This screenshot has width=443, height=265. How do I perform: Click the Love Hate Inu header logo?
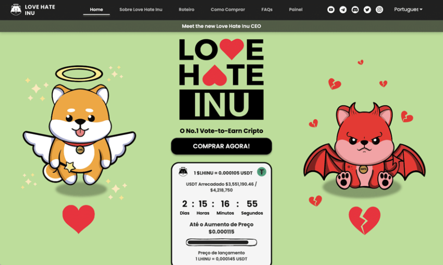[33, 10]
